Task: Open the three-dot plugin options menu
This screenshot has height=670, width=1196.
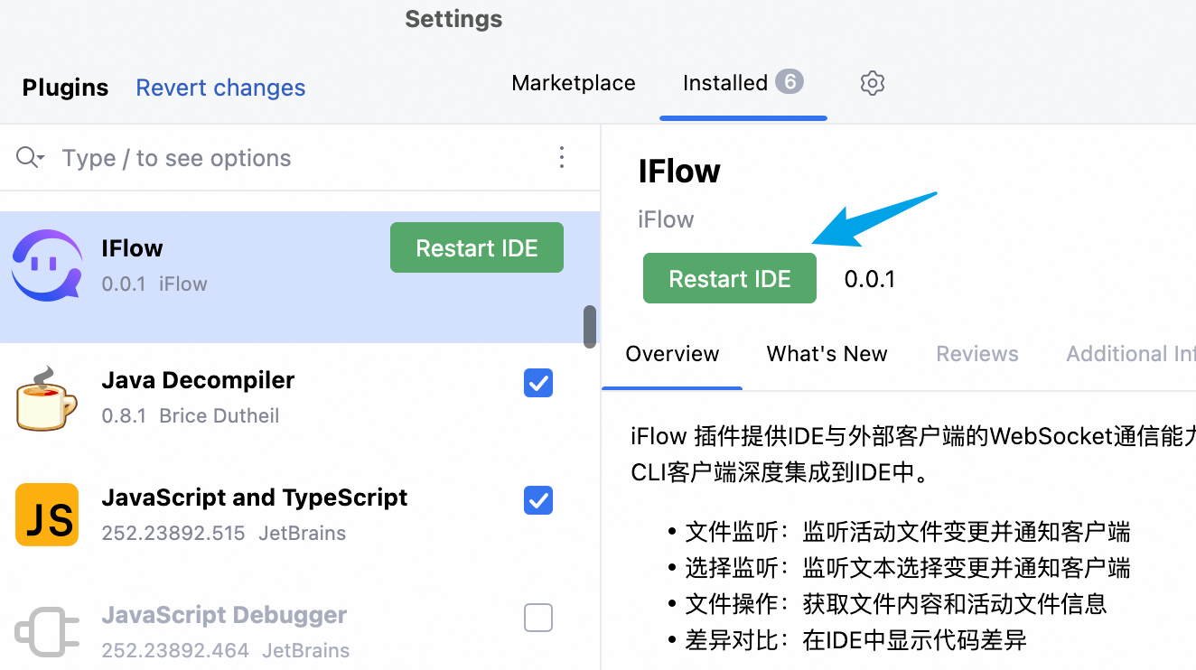Action: click(562, 157)
